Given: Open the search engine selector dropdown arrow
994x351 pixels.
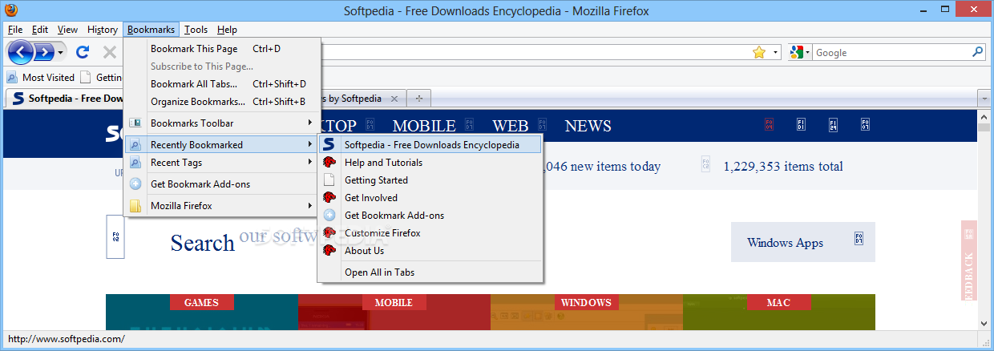Looking at the screenshot, I should (808, 53).
